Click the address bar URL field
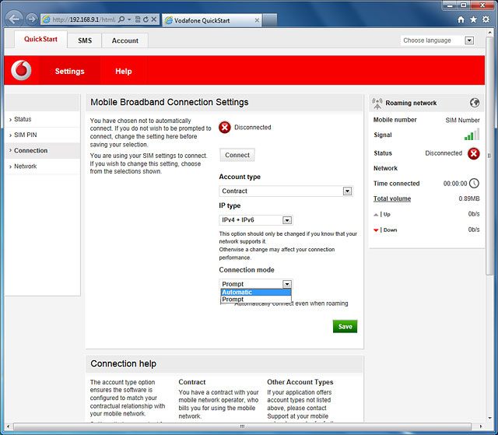The image size is (498, 435). click(x=83, y=19)
